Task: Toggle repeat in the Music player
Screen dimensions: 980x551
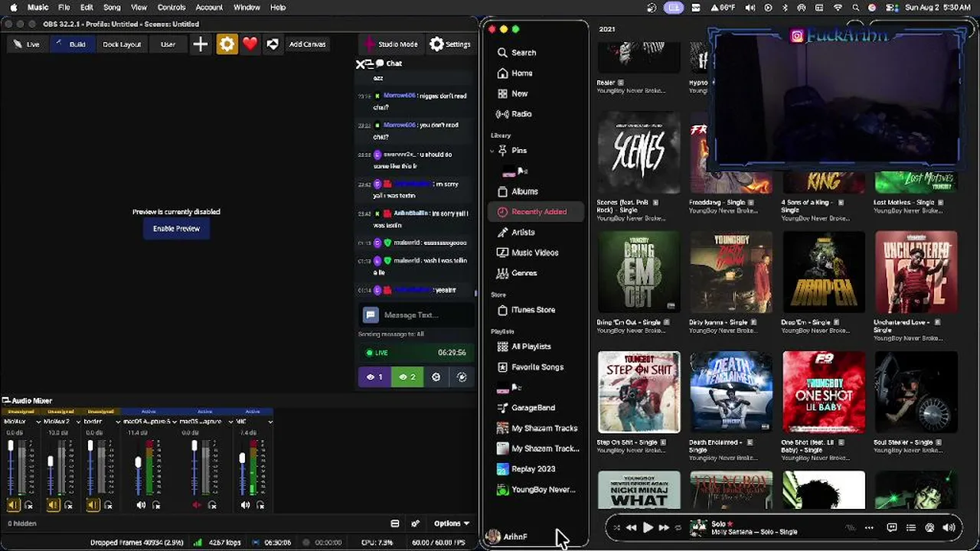Action: click(x=678, y=527)
